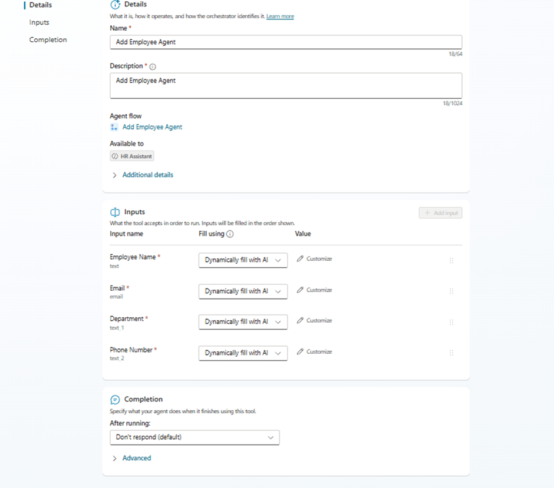
Task: Click the Department row drag handle icon
Action: [x=451, y=322]
